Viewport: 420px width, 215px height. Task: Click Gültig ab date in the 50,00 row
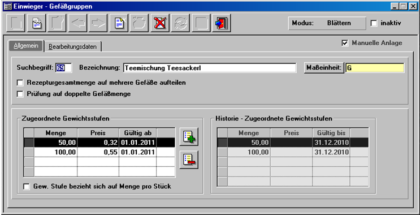tap(138, 142)
